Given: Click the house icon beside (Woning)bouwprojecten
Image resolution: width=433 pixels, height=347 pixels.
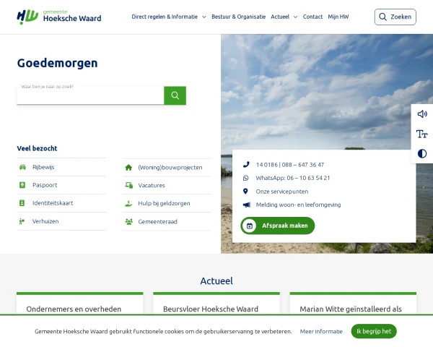Looking at the screenshot, I should click(128, 168).
